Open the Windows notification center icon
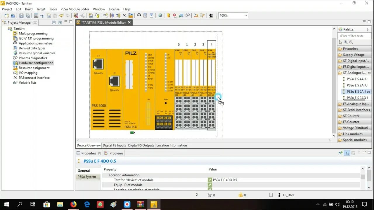This screenshot has height=210, width=374. [364, 204]
